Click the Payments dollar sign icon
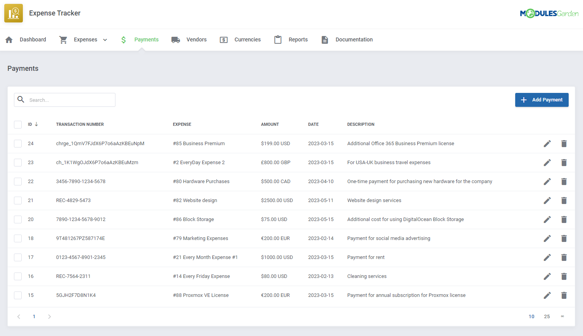 pos(123,39)
